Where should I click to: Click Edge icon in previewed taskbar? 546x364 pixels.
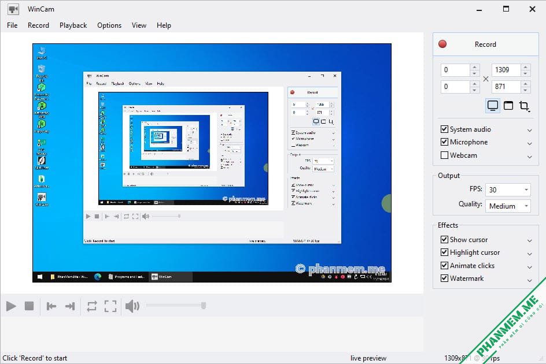[98, 277]
